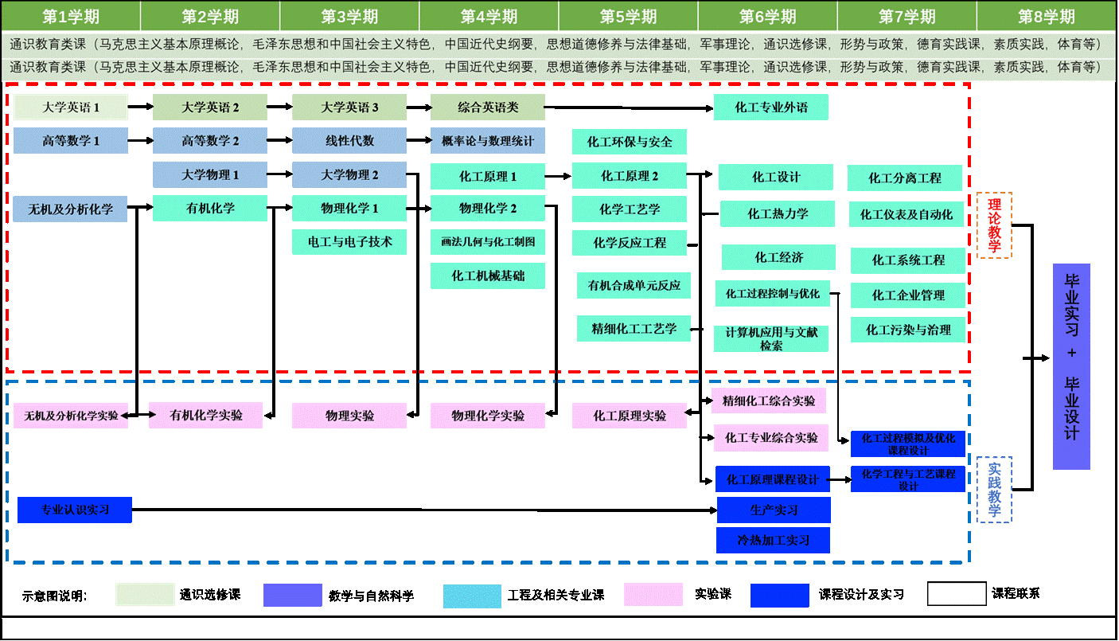Click the 精细化工综合实验 lab box
The width and height of the screenshot is (1119, 641).
coord(769,401)
